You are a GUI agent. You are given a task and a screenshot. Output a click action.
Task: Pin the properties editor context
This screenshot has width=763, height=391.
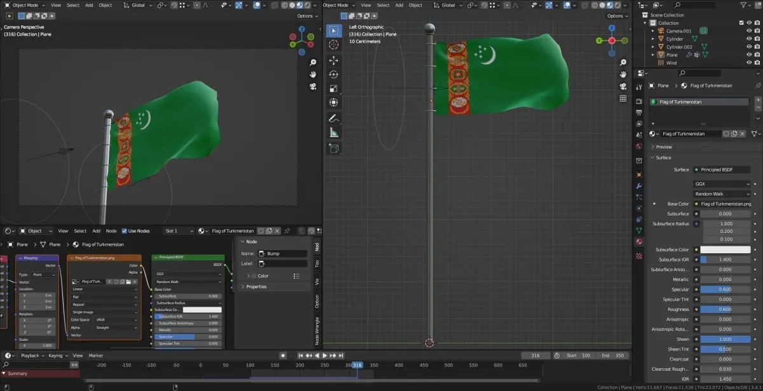point(757,85)
